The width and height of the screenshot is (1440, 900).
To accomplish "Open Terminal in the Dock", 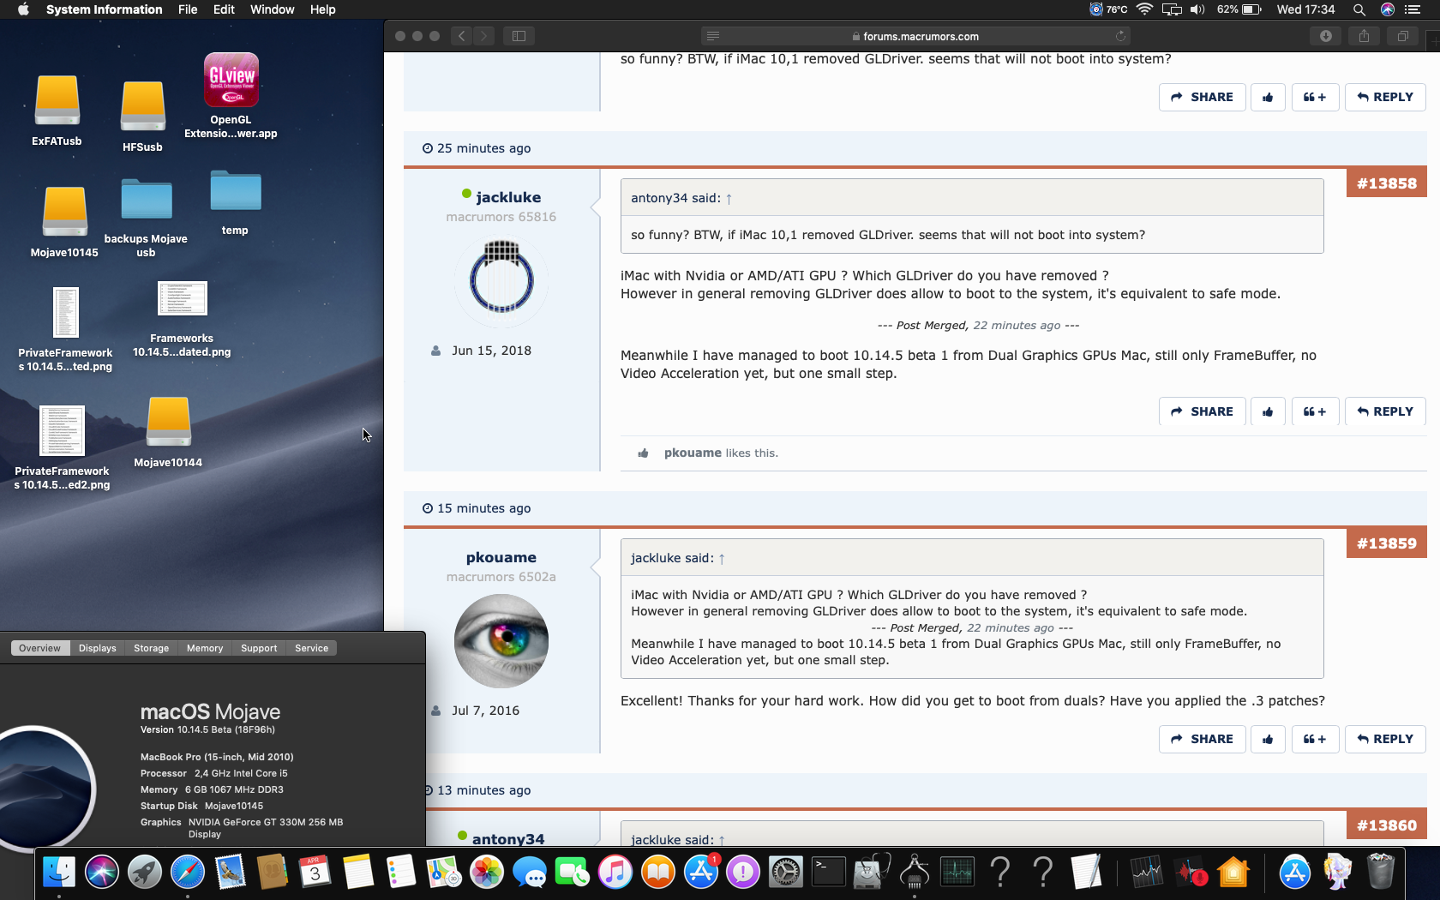I will pos(829,873).
